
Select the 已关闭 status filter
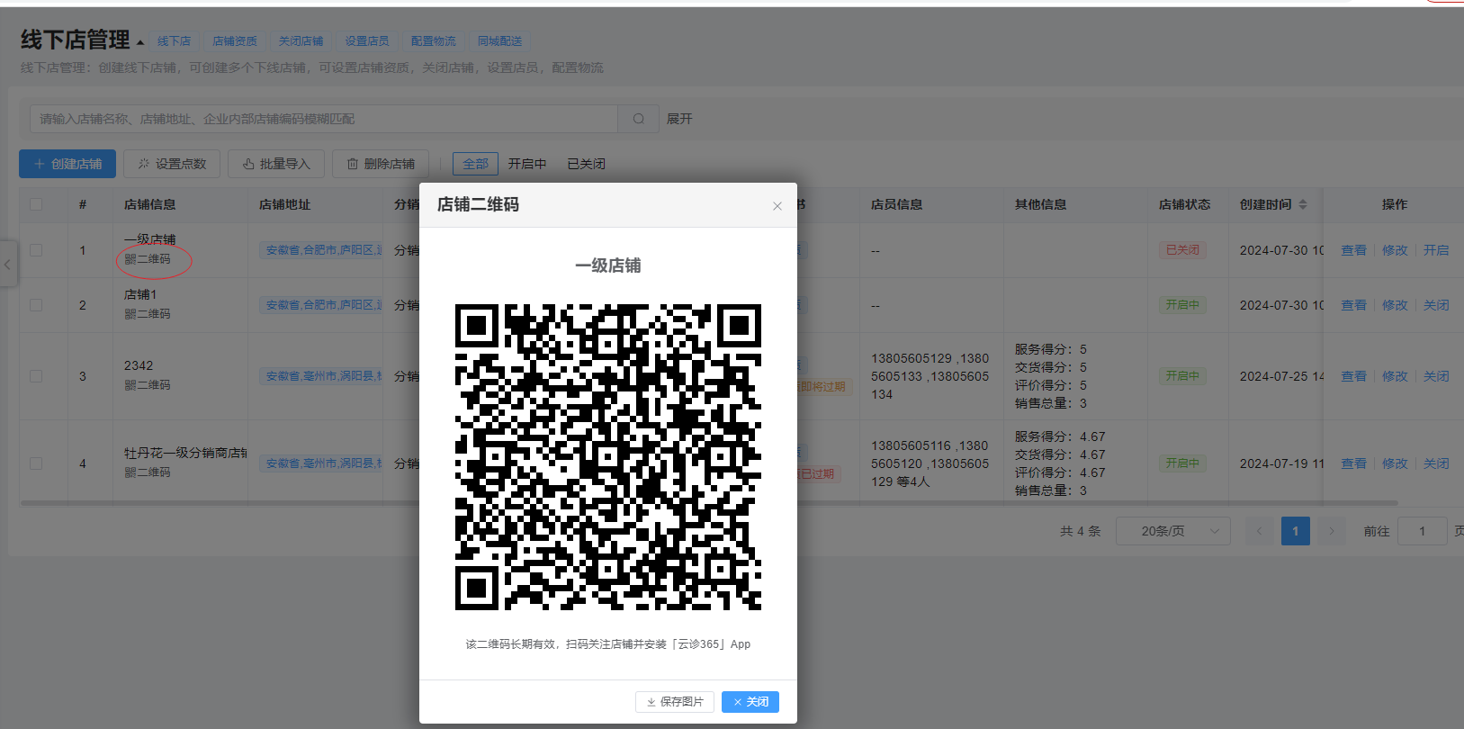click(x=586, y=164)
